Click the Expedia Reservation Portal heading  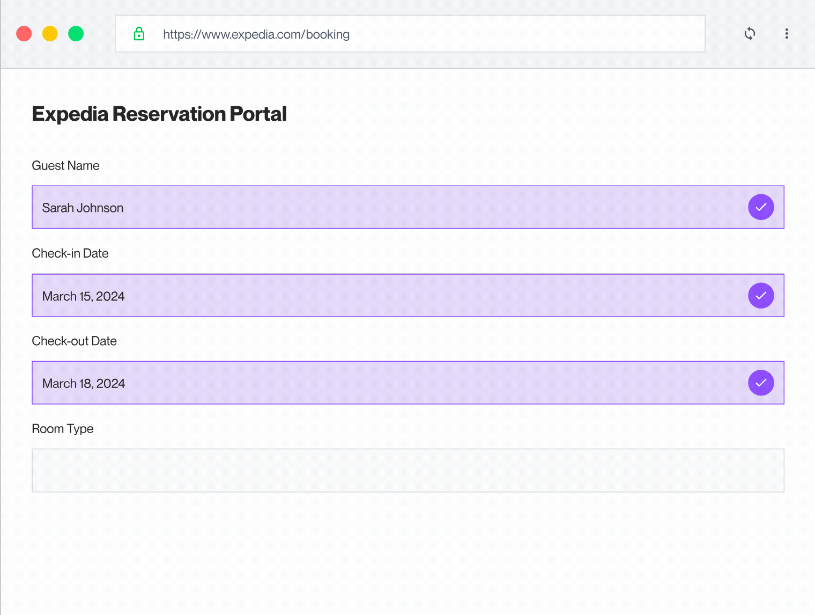tap(159, 114)
